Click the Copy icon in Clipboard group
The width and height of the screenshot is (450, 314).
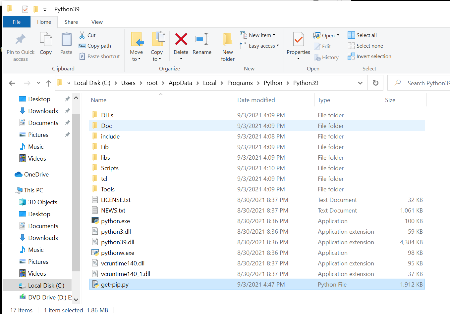click(x=46, y=39)
